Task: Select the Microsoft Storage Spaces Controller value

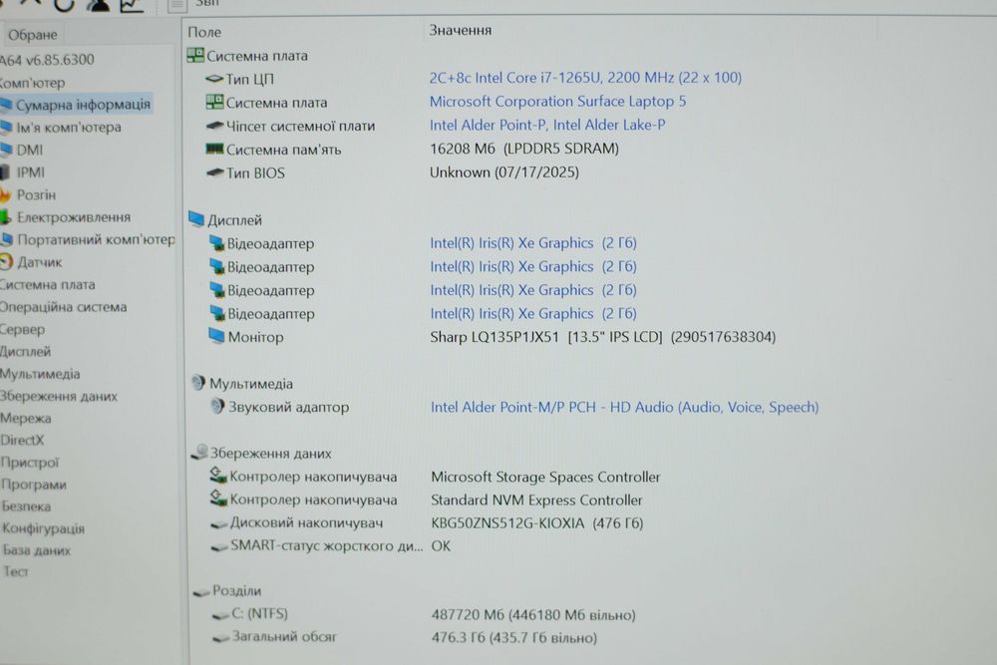Action: click(x=545, y=477)
